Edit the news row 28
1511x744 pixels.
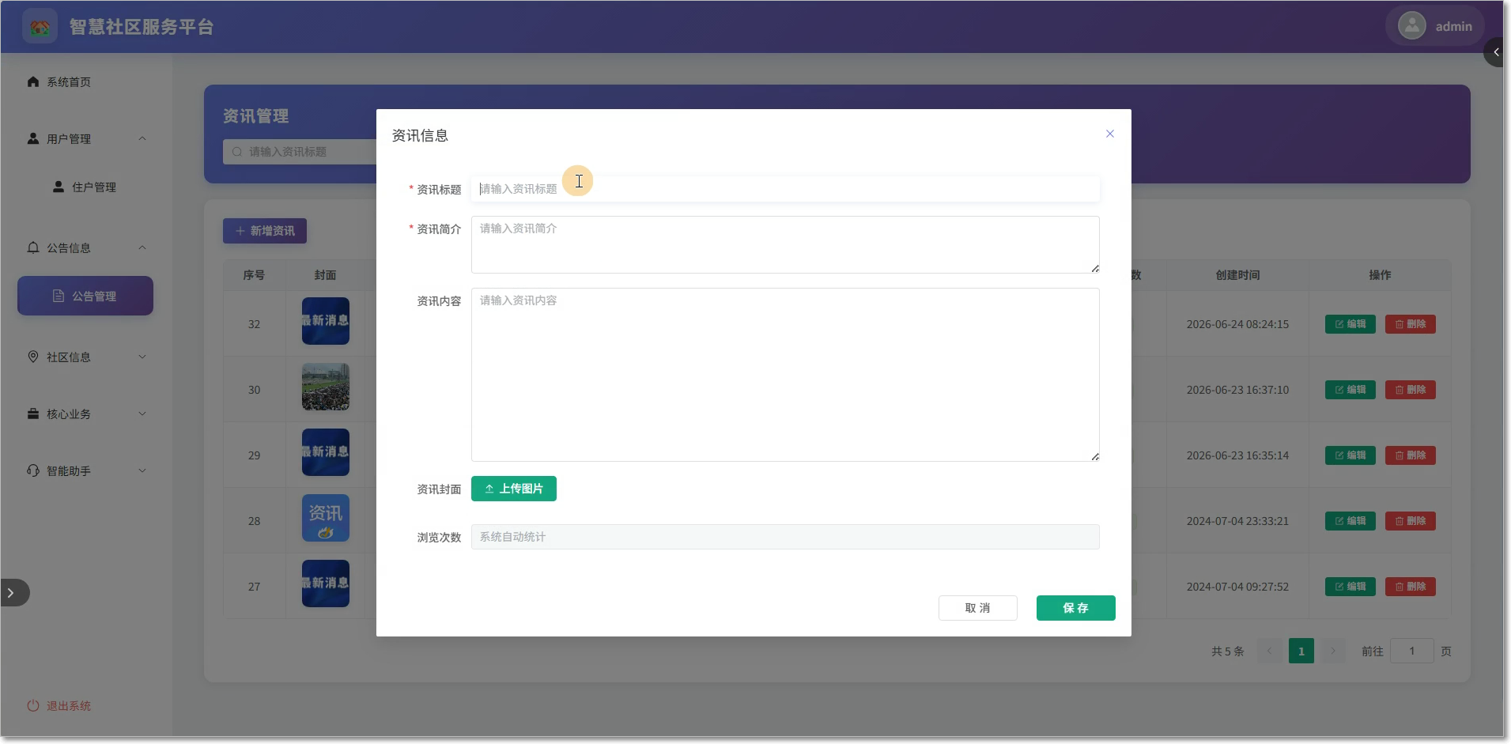[x=1350, y=521]
